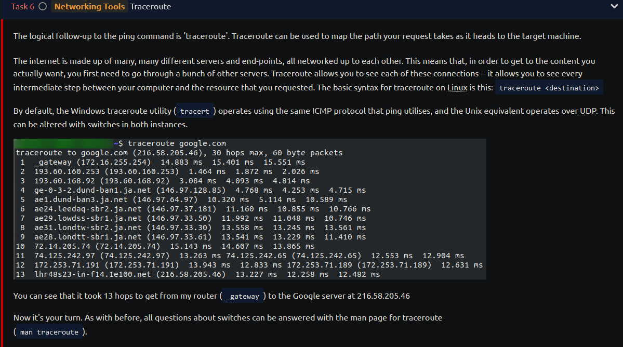Image resolution: width=623 pixels, height=347 pixels.
Task: Click the first paragraph about ping follow-up
Action: [297, 36]
